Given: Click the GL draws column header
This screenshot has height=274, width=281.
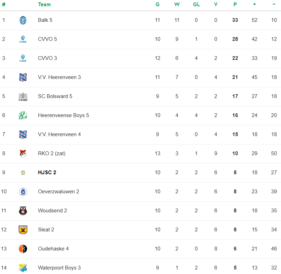Looking at the screenshot, I should 196,5.
